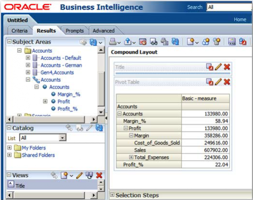
Task: Click the Home link
Action: (x=240, y=19)
